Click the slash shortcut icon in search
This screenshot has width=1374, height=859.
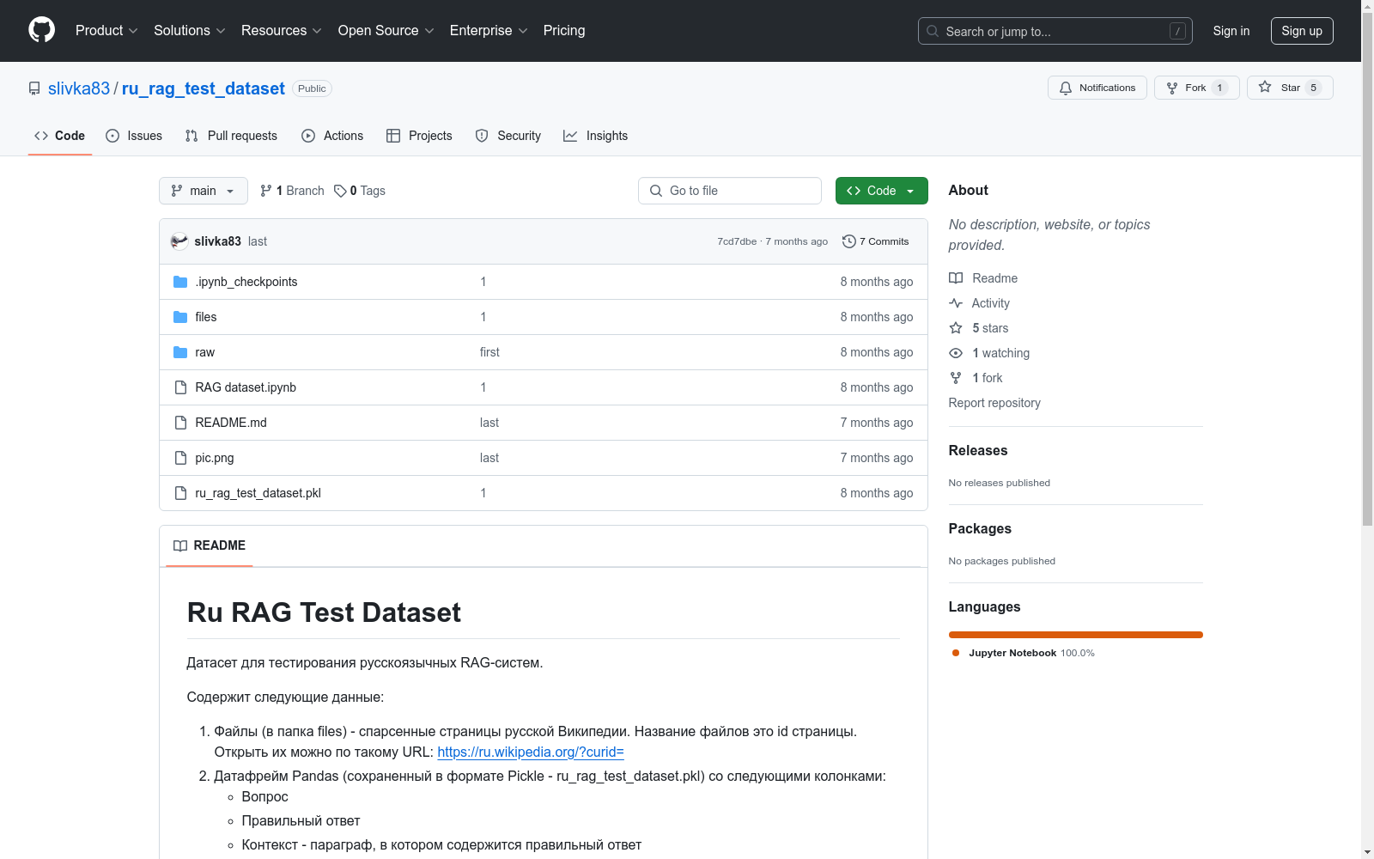click(x=1177, y=31)
